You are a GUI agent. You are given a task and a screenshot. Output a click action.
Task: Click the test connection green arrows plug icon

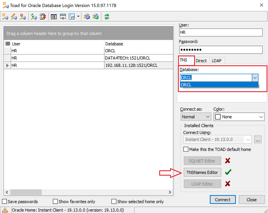[x=34, y=17]
